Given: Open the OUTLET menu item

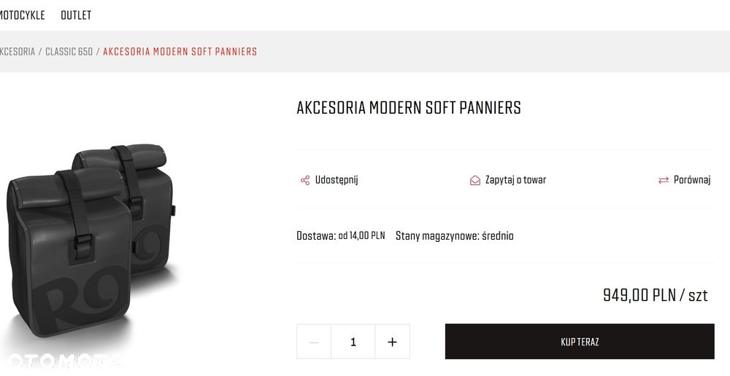Looking at the screenshot, I should click(x=76, y=15).
